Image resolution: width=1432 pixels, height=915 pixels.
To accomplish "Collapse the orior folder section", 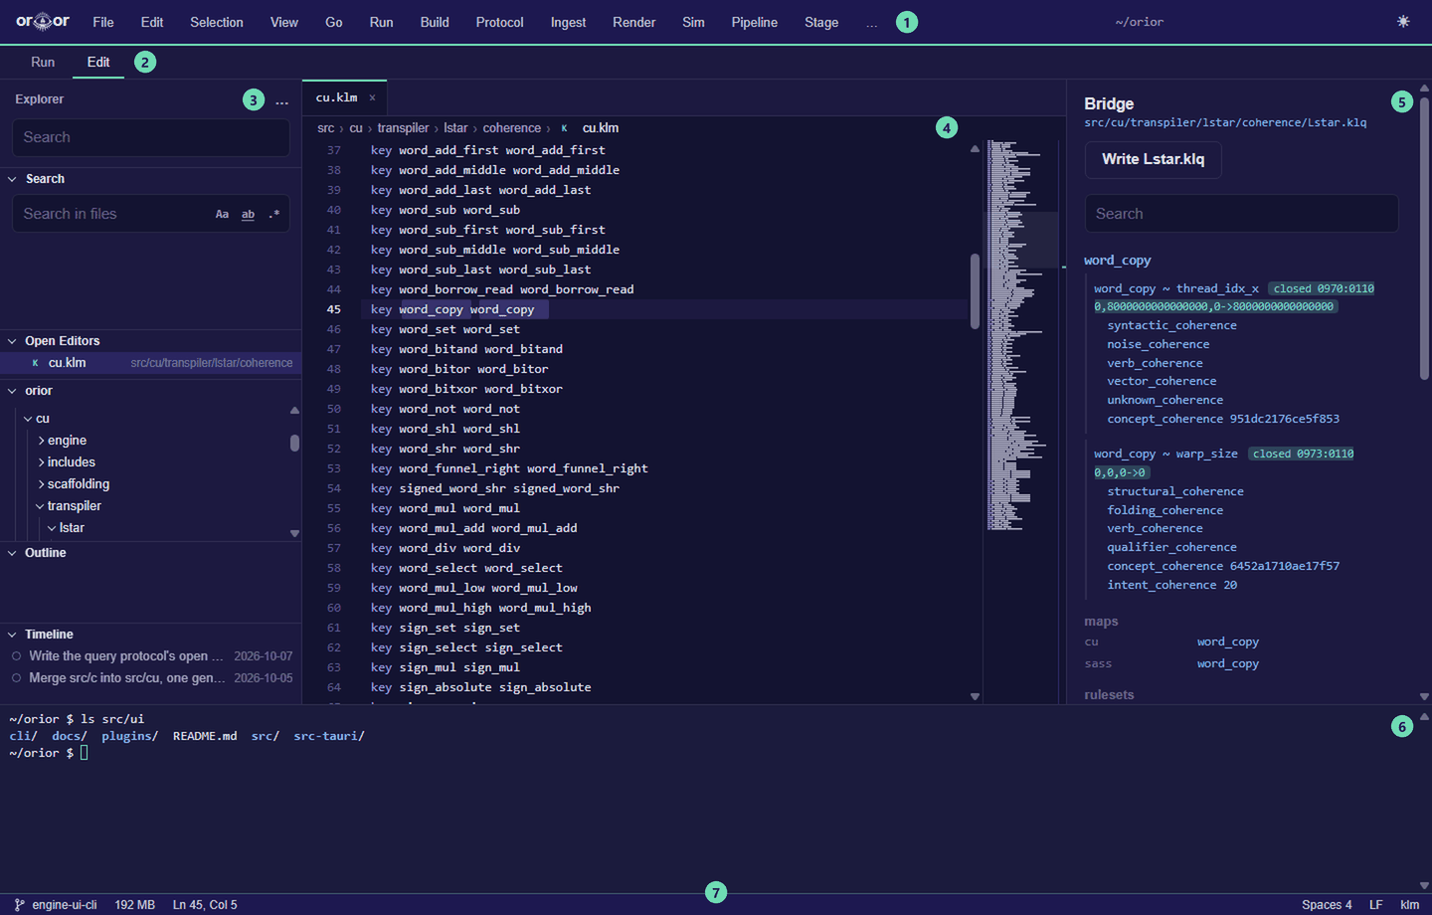I will pyautogui.click(x=12, y=391).
